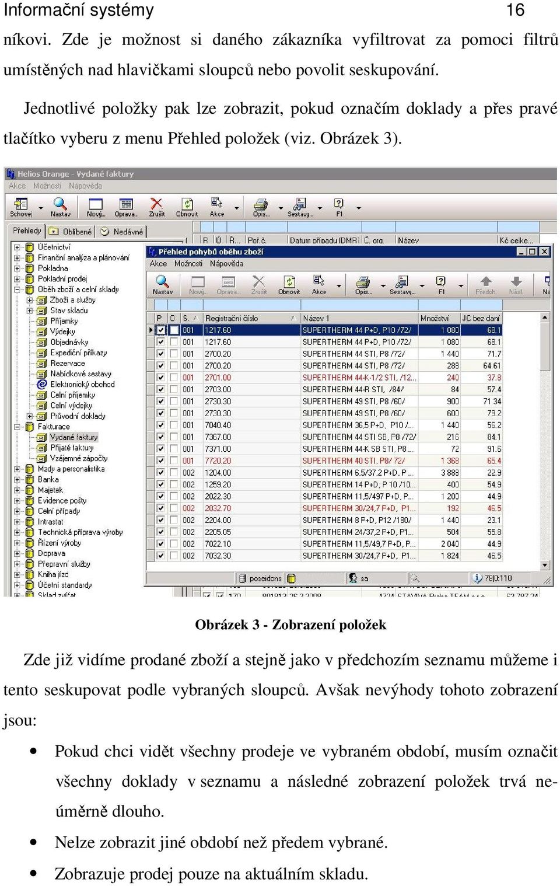Click Nastav magnifier in Vydané faktury toolbar

click(60, 203)
